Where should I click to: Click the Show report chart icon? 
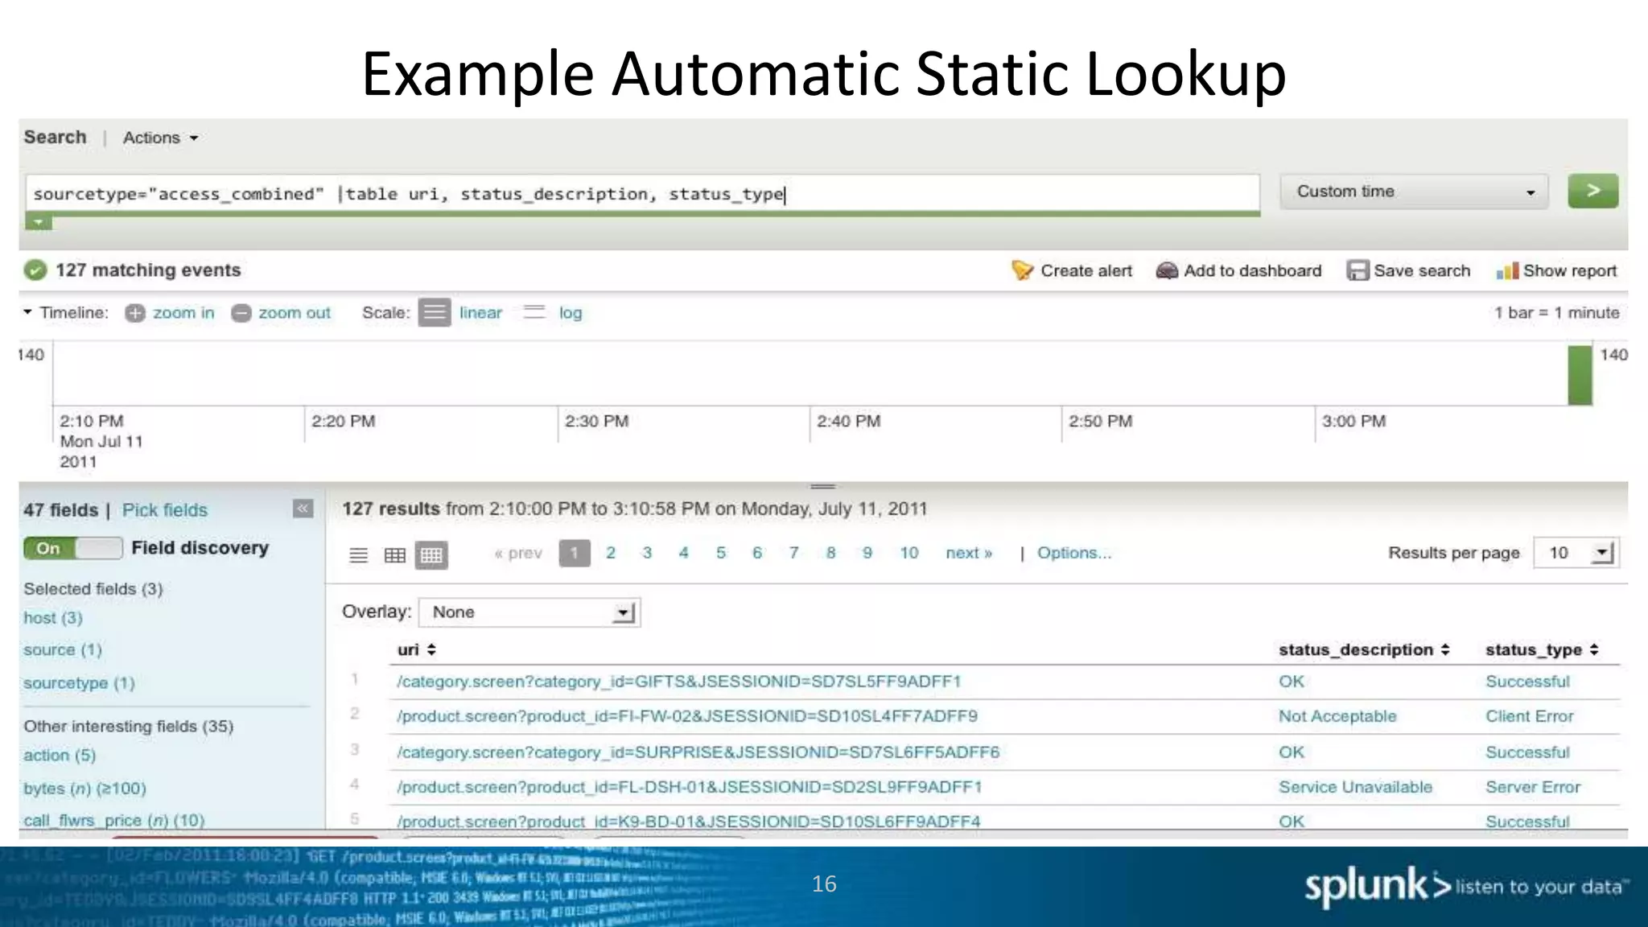(1507, 271)
